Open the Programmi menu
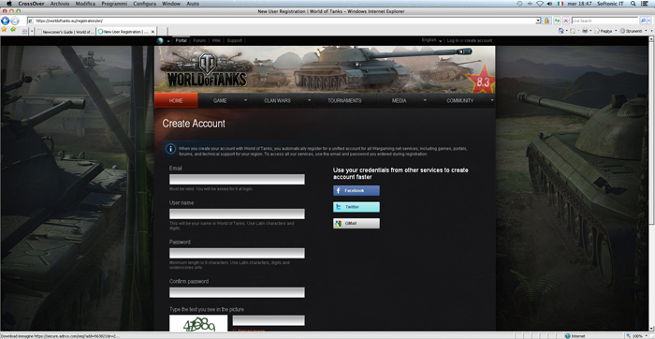 click(x=114, y=4)
